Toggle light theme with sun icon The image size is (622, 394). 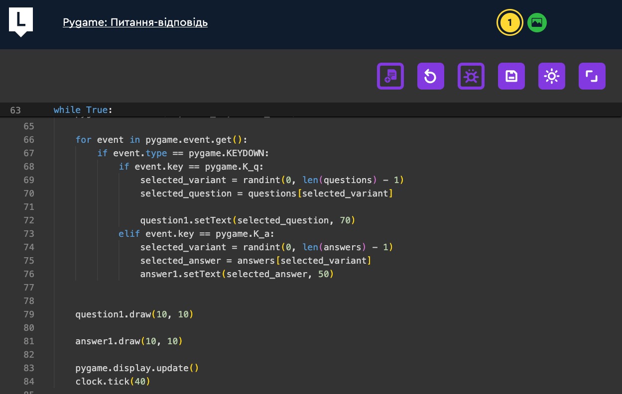click(552, 76)
